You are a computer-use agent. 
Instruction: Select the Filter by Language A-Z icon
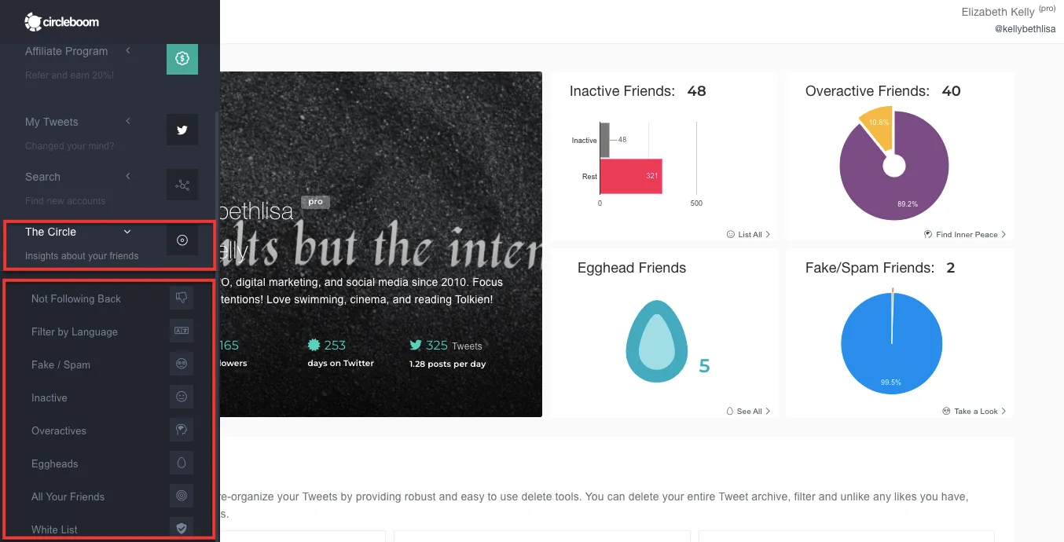[182, 331]
